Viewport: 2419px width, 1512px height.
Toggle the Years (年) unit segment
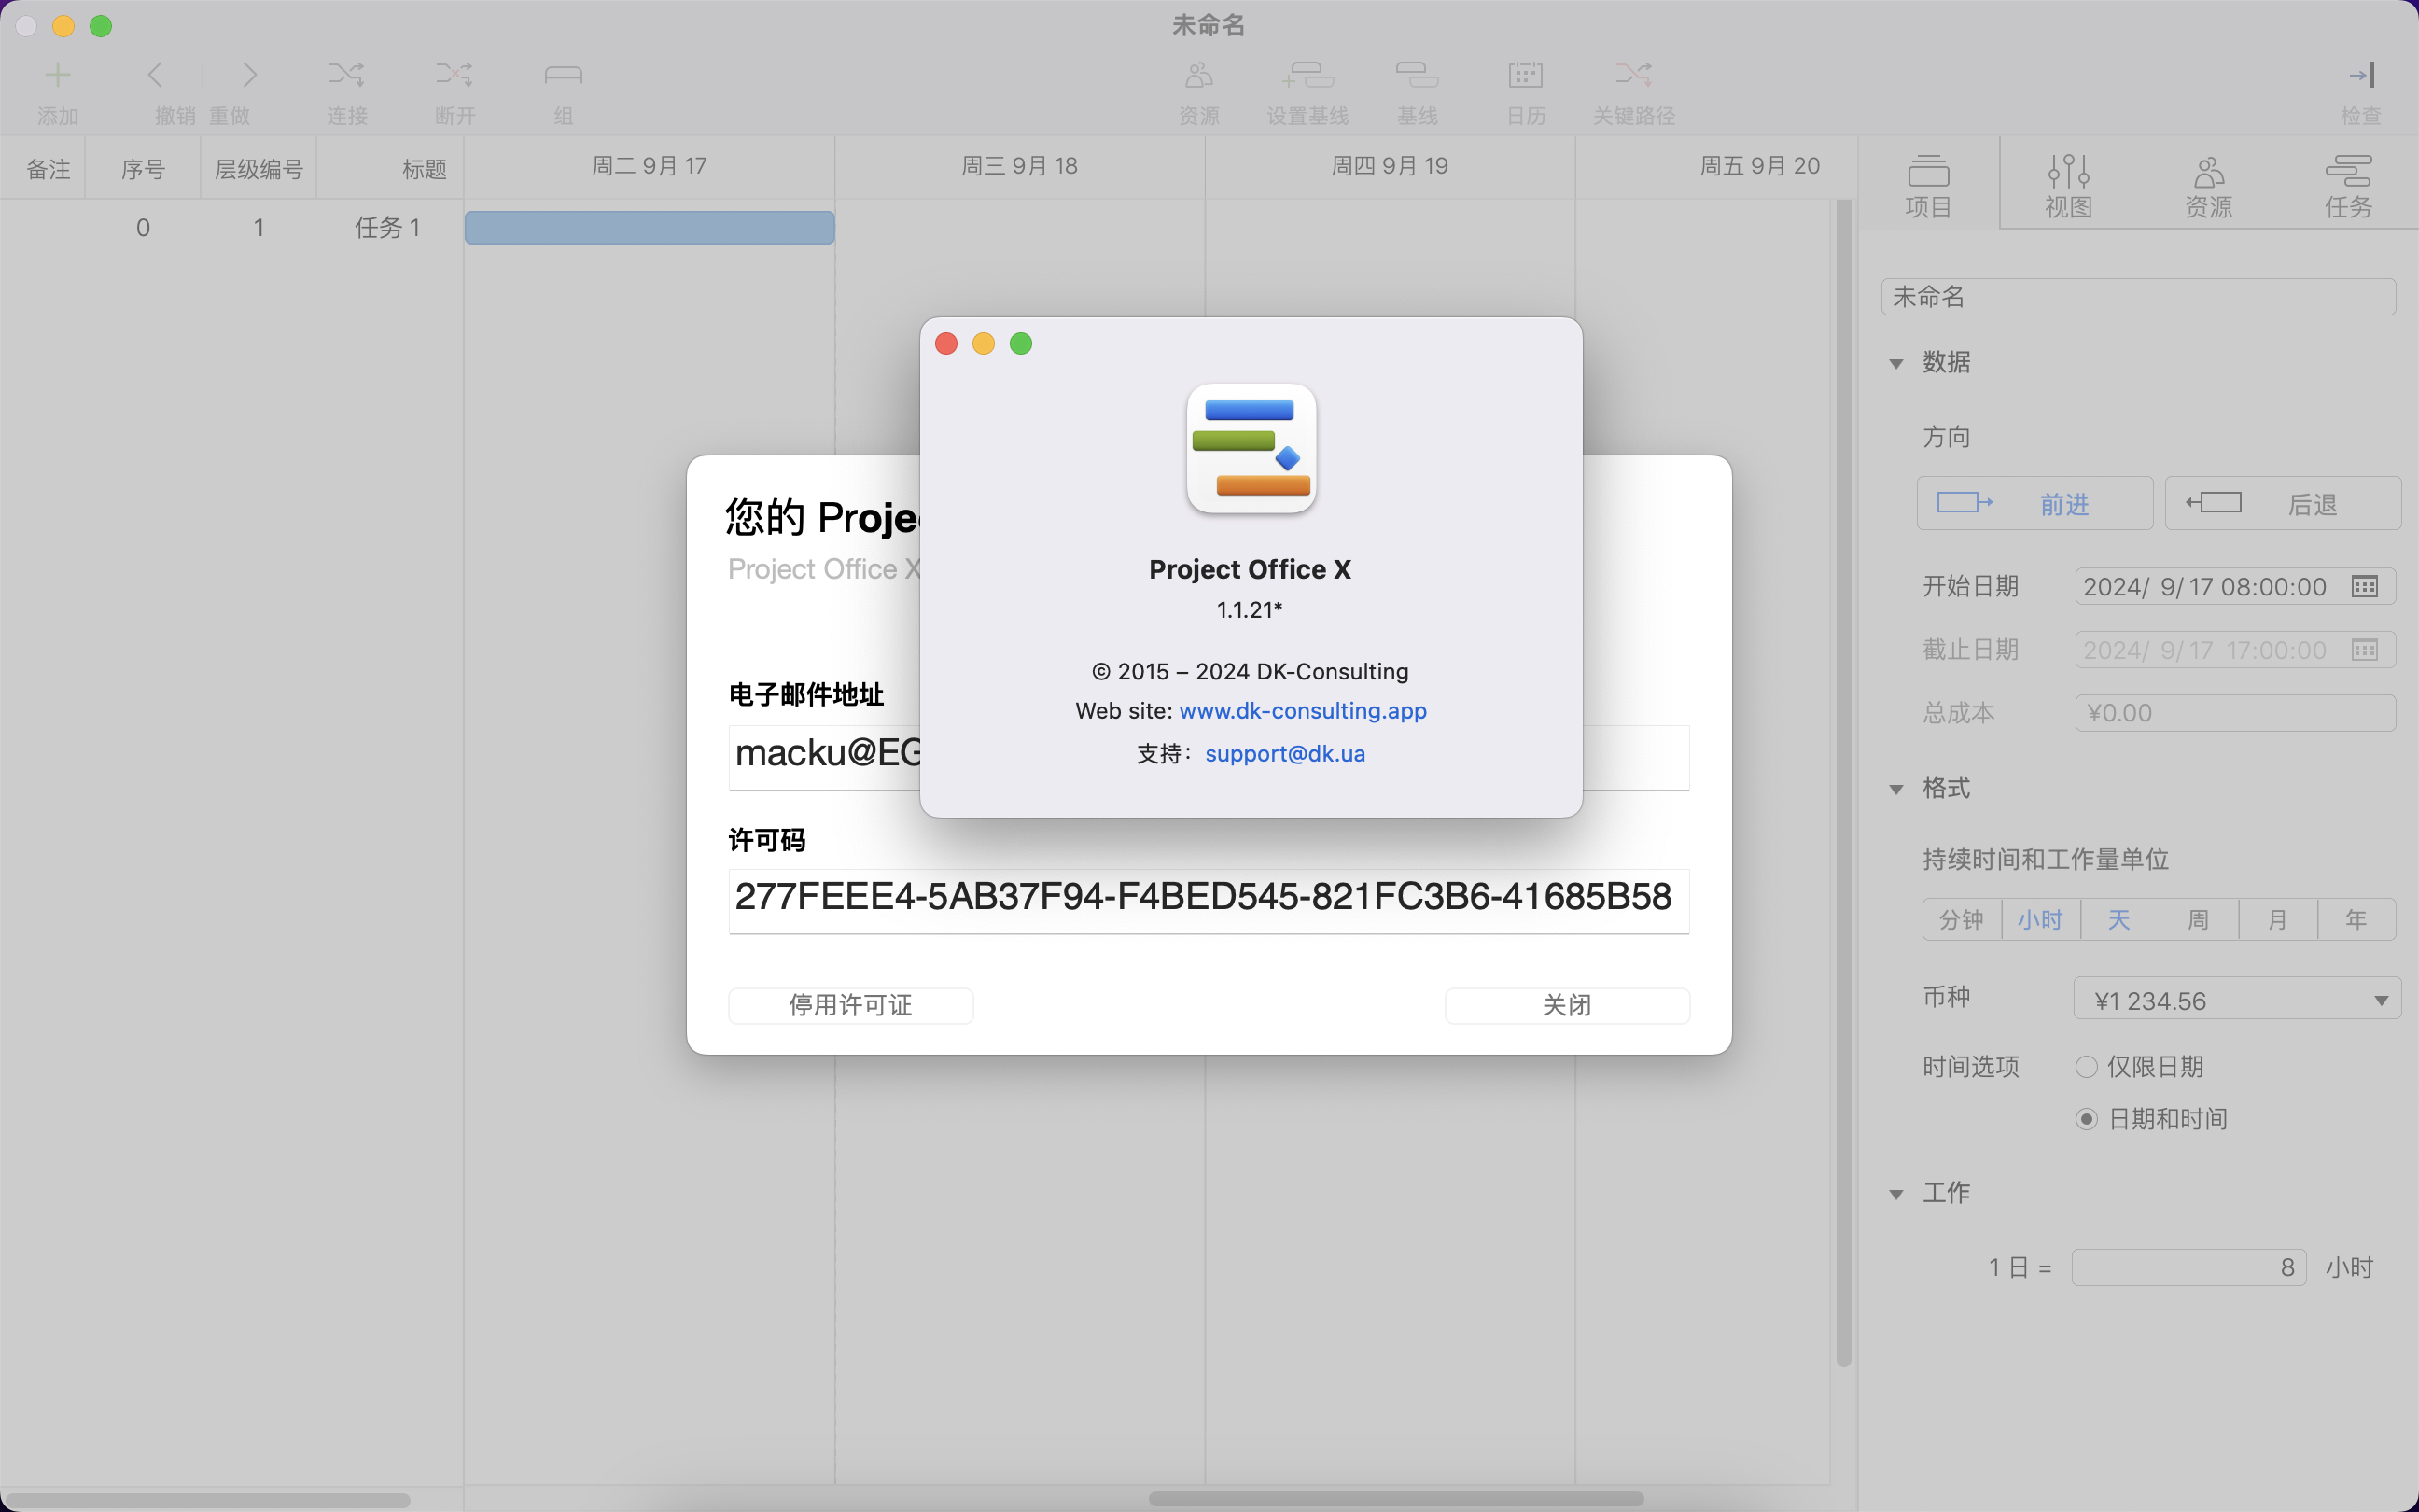click(2356, 920)
